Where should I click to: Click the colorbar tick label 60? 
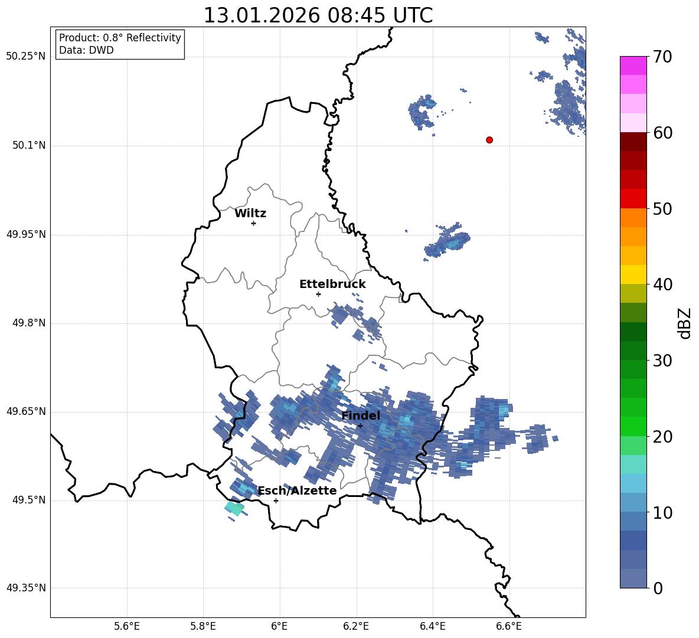point(662,133)
